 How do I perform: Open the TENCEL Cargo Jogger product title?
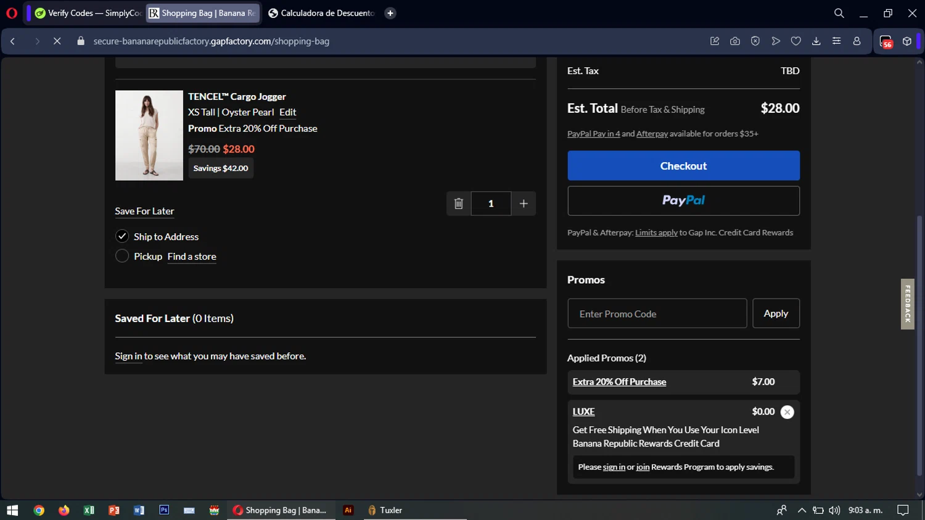tap(237, 97)
